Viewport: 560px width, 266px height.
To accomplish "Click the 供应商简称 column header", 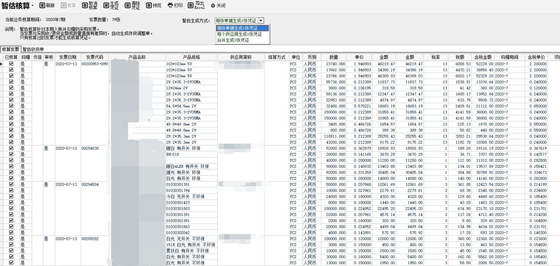I will click(241, 57).
